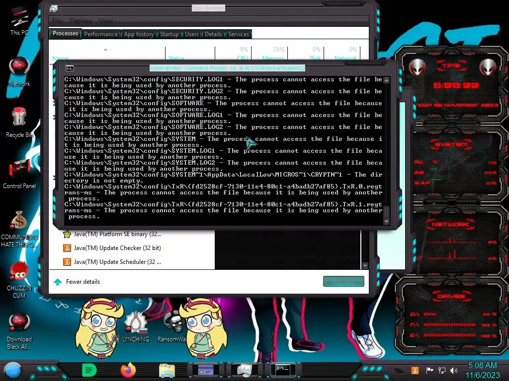
Task: Click the right alien head gadget icon
Action: coord(488,67)
